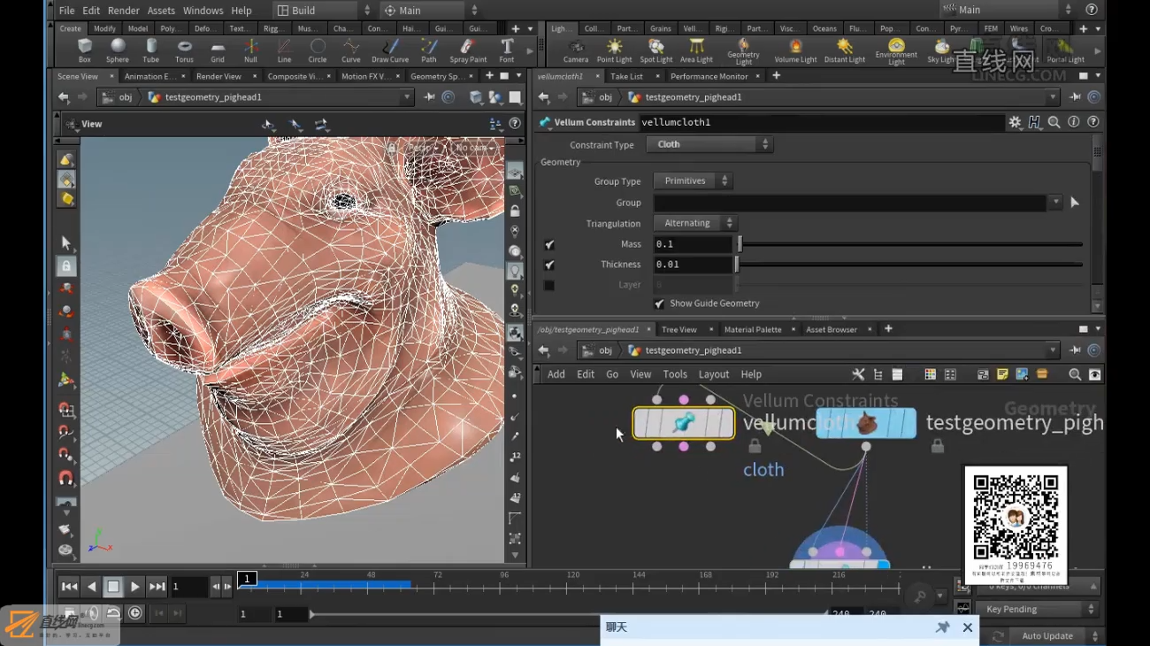This screenshot has width=1150, height=646.
Task: Add a Torus primitive
Action: click(184, 50)
